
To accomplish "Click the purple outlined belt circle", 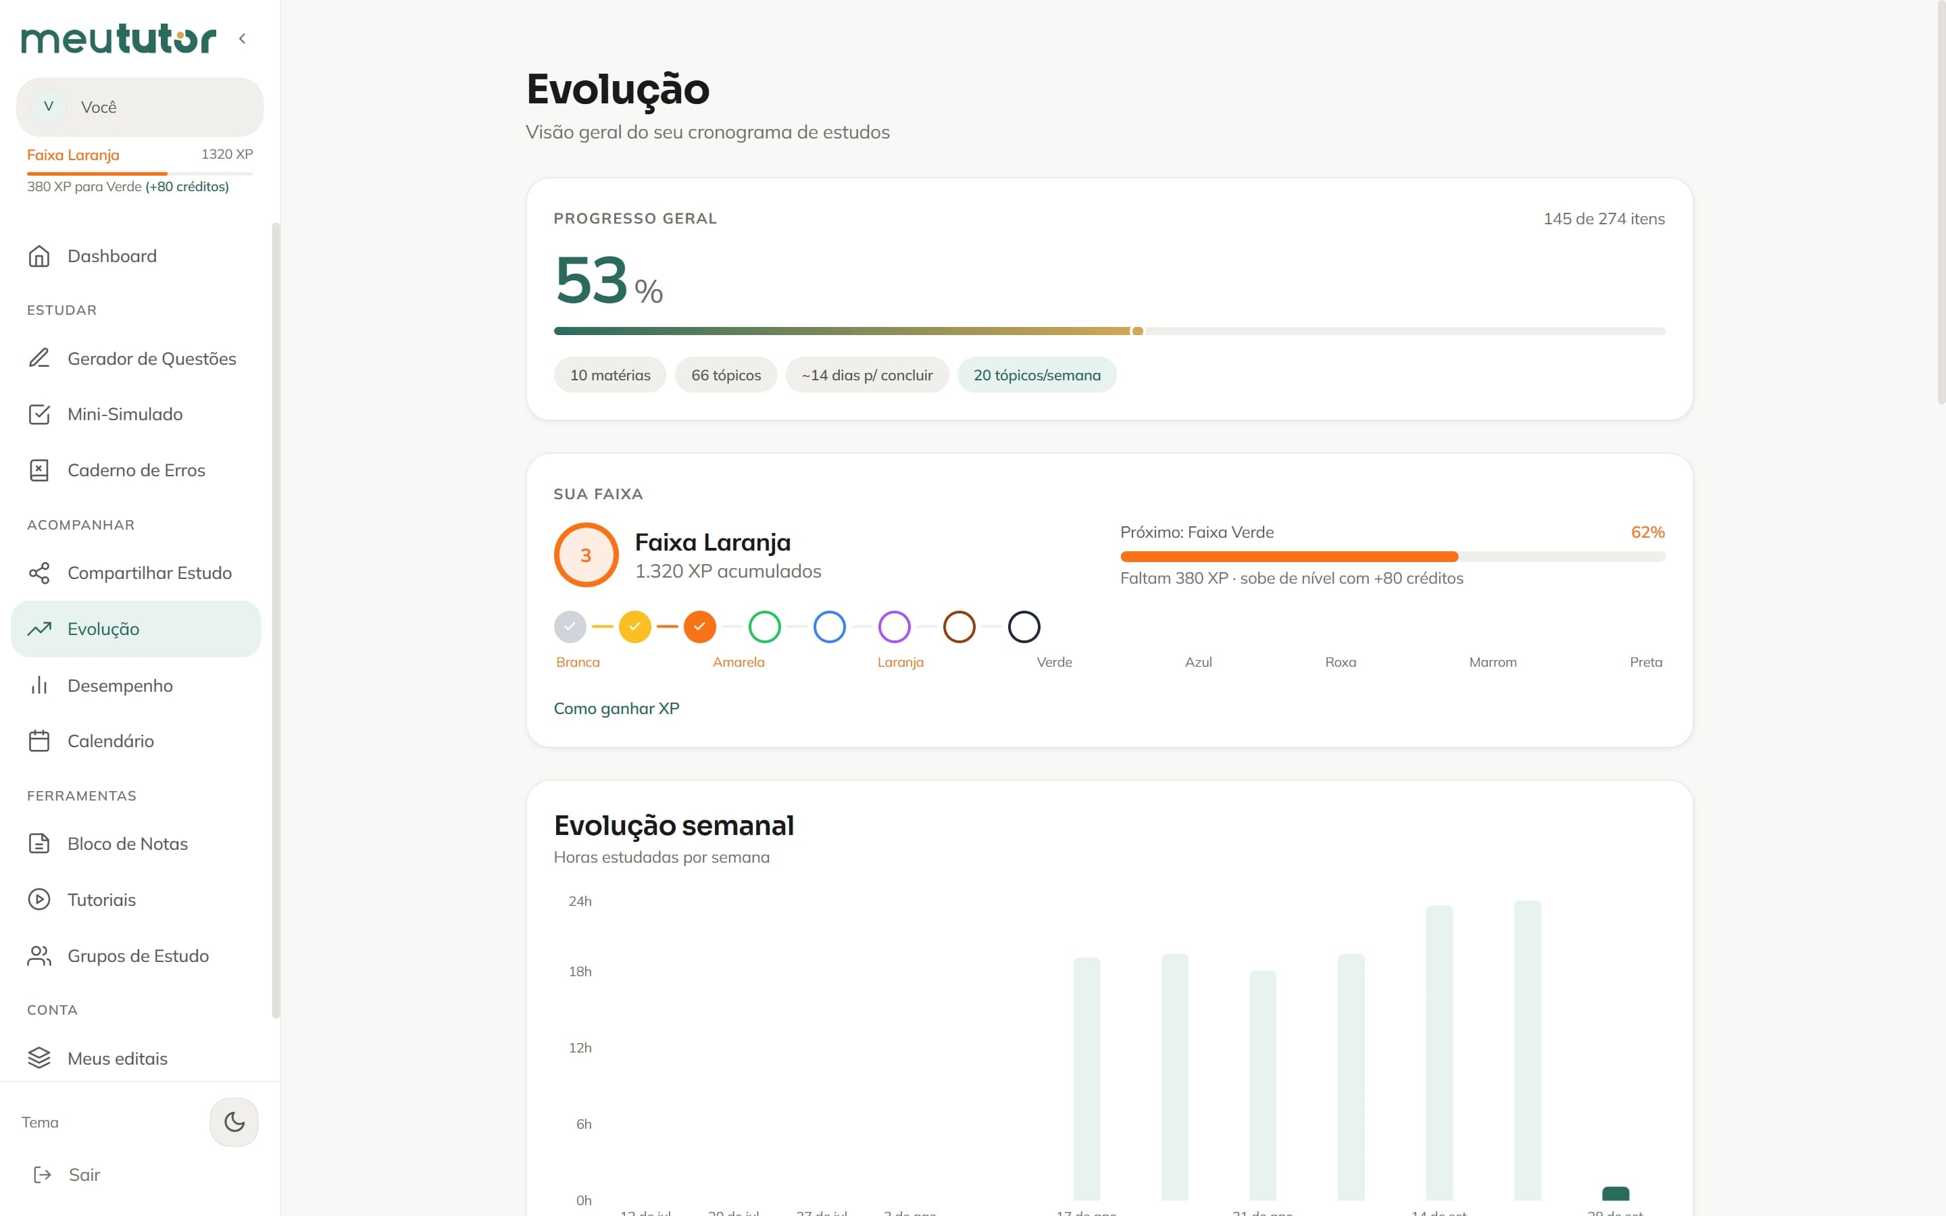I will 894,626.
